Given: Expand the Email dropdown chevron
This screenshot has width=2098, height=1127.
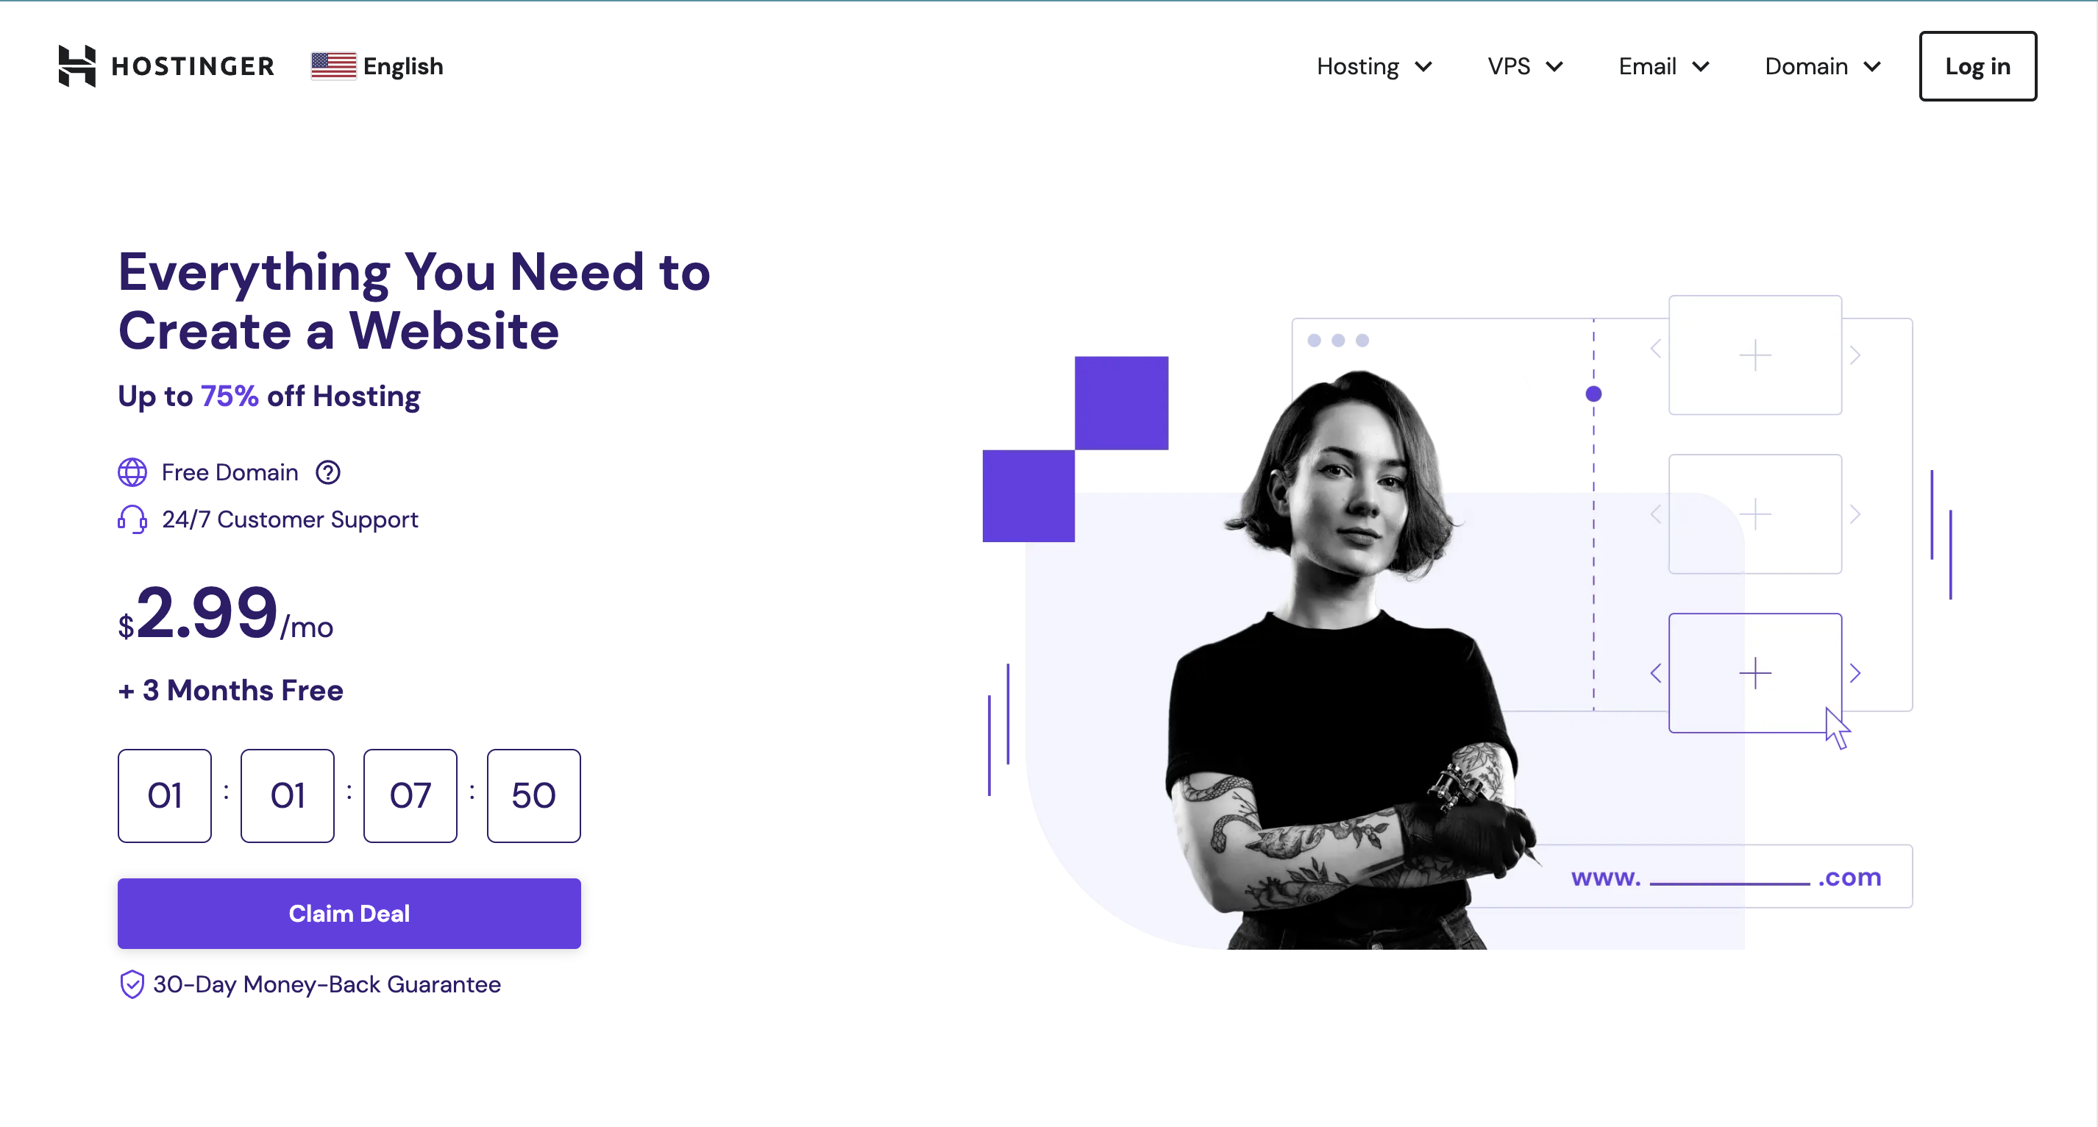Looking at the screenshot, I should click(x=1700, y=67).
